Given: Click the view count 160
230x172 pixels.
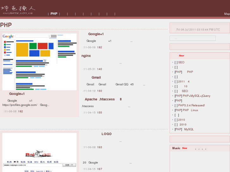Looking at the screenshot, I should (x=99, y=91).
